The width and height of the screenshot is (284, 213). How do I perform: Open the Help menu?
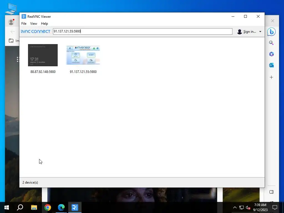coord(44,24)
